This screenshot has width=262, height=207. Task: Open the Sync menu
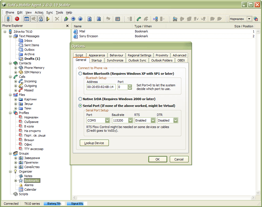click(49, 12)
